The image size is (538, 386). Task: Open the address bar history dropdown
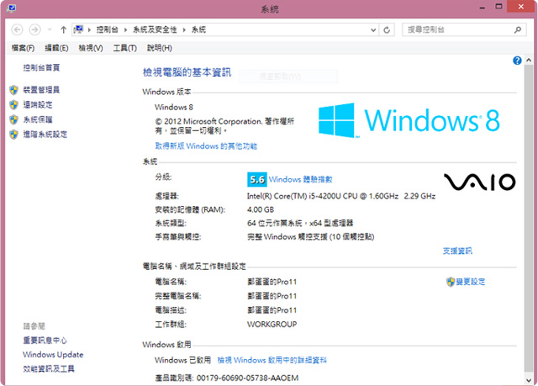[x=373, y=30]
